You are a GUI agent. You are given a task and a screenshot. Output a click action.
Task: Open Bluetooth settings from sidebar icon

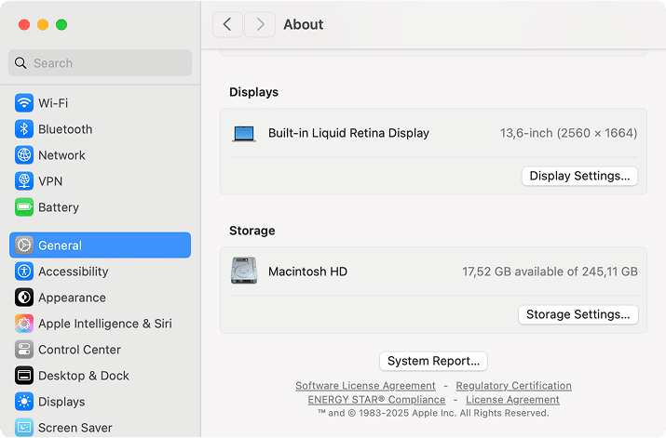point(24,129)
